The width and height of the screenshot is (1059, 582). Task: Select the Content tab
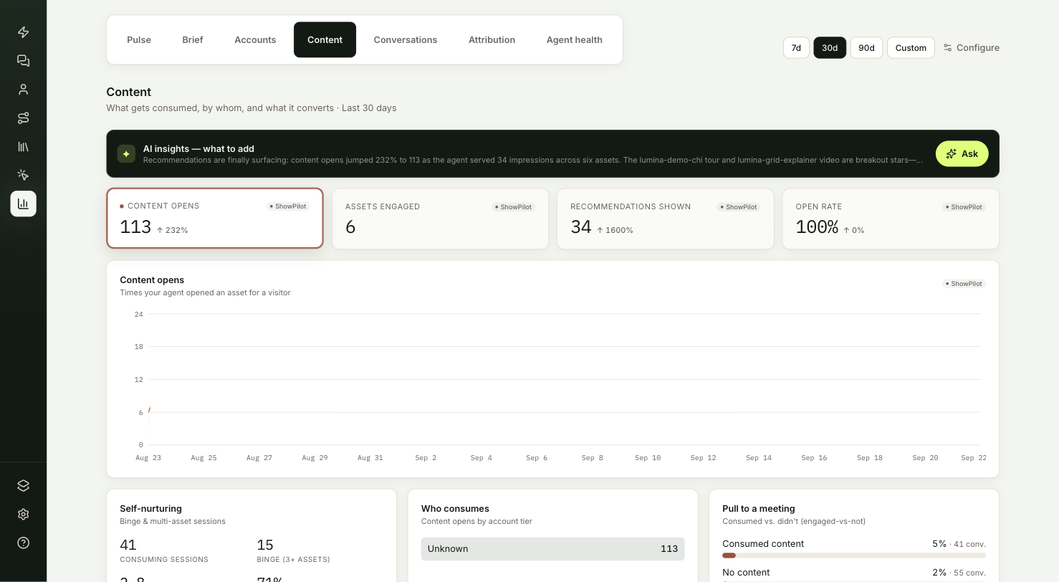pos(325,39)
